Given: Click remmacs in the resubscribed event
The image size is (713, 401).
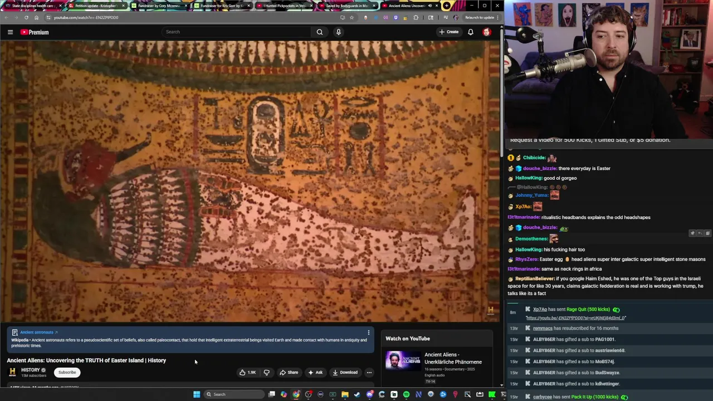Looking at the screenshot, I should 543,329.
